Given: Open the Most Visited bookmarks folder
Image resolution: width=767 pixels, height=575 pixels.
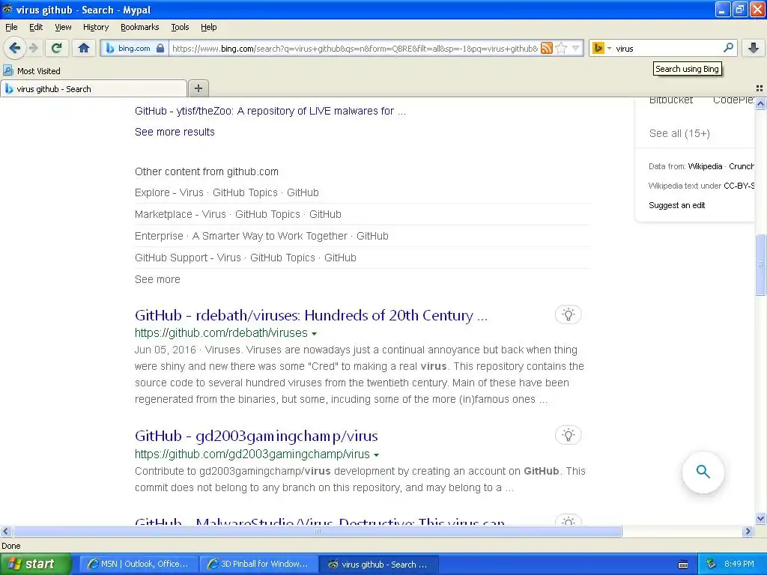Looking at the screenshot, I should click(31, 71).
